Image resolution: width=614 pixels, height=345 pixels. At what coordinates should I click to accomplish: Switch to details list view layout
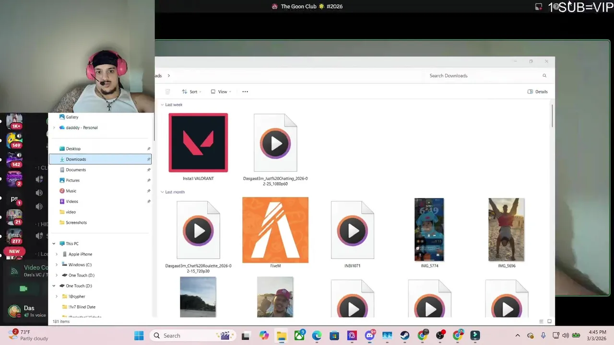pos(541,322)
